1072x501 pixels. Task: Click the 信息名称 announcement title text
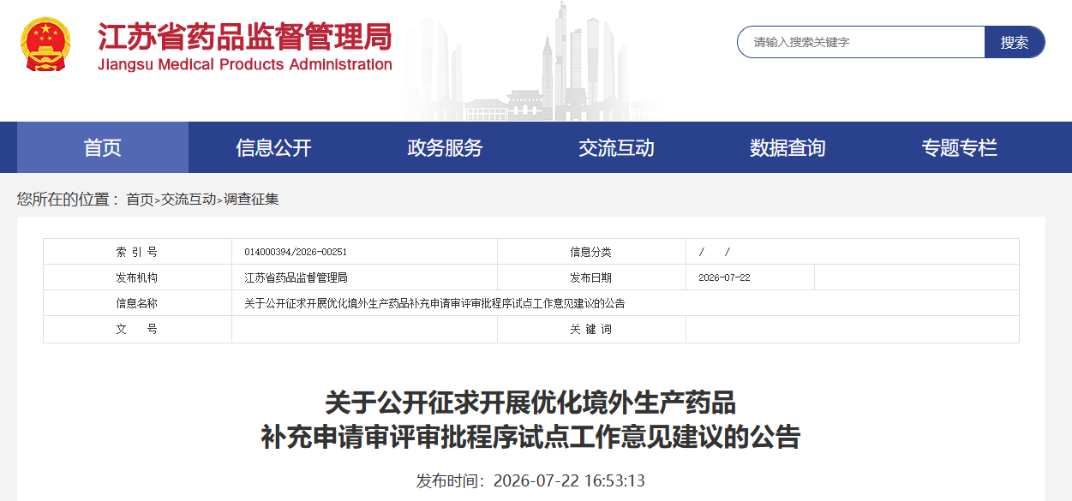coord(434,303)
